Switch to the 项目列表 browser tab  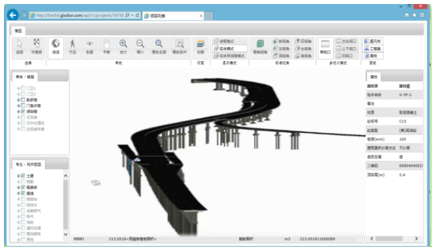pyautogui.click(x=173, y=16)
